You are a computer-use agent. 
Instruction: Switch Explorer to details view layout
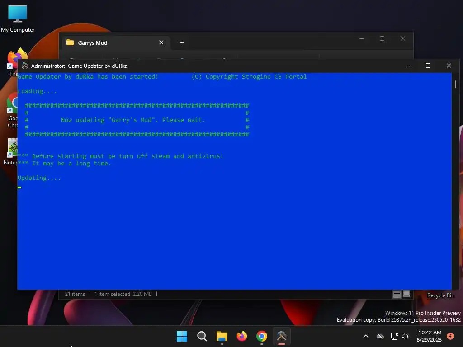click(397, 294)
